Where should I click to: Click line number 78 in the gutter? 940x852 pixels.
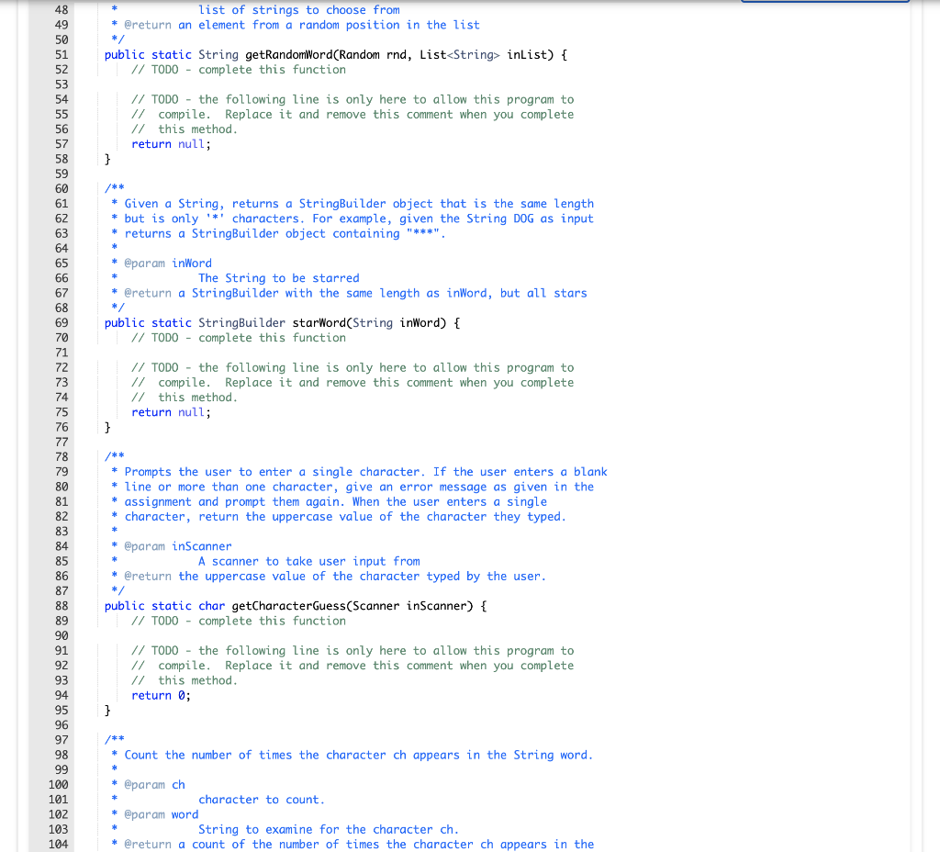(62, 457)
